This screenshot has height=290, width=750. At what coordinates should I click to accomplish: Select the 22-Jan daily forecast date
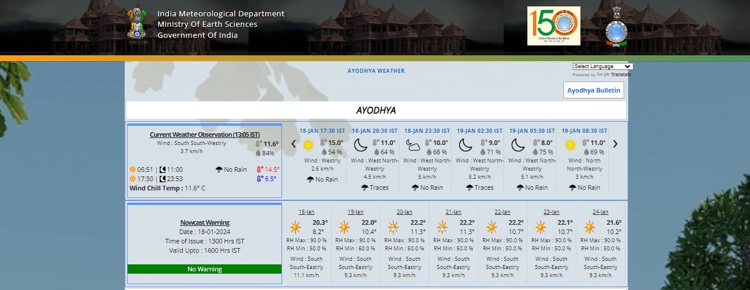coord(502,212)
